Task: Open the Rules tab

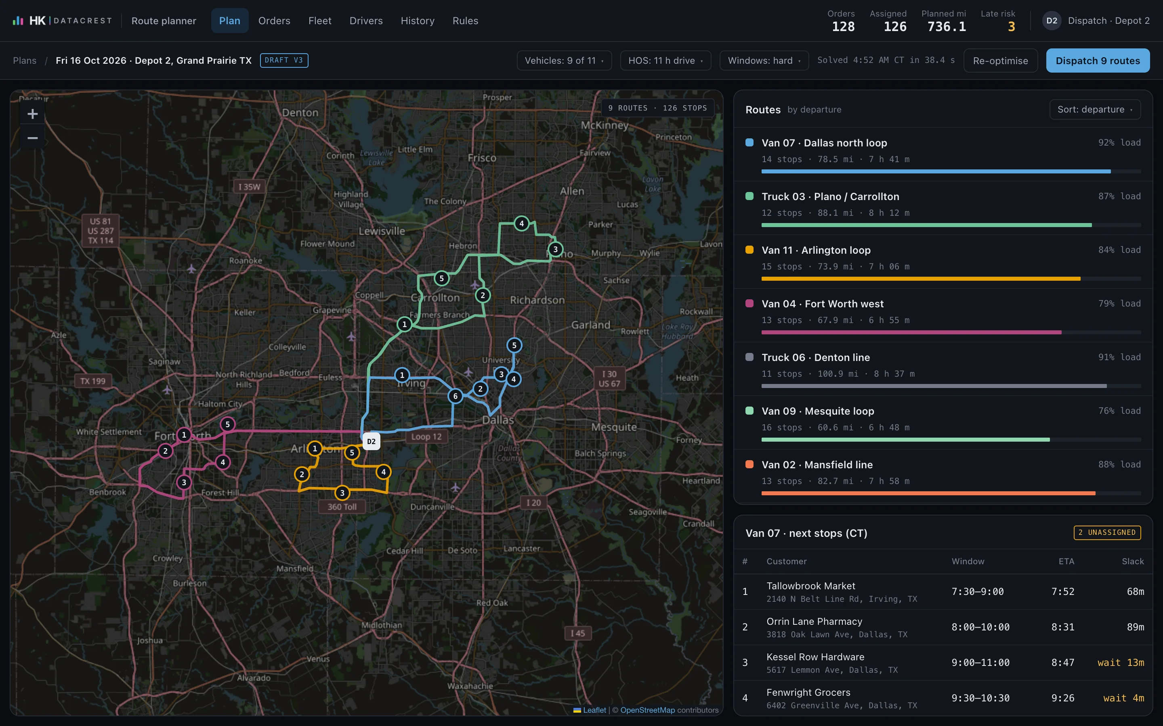Action: [465, 21]
